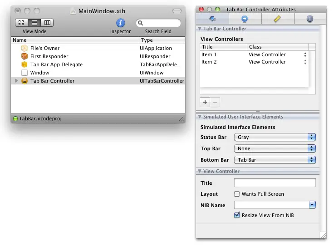
Task: Click the TabBar.xcodeproj status label
Action: pyautogui.click(x=40, y=119)
